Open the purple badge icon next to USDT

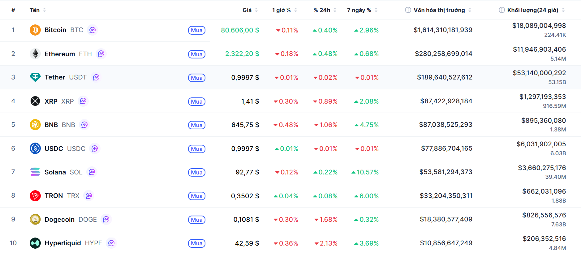tap(96, 77)
